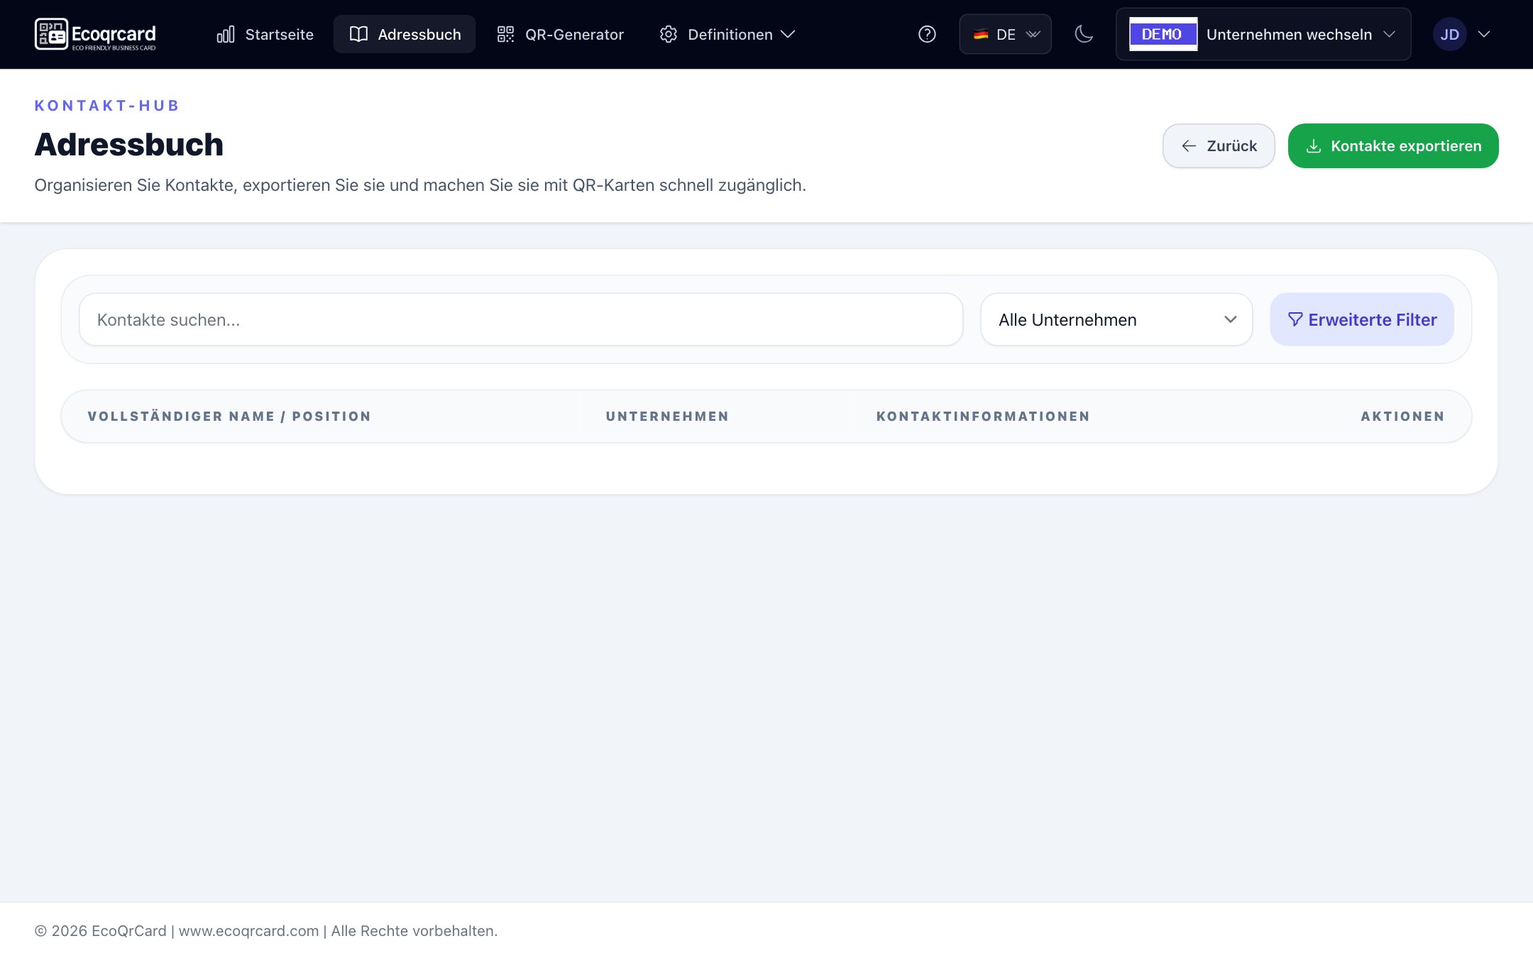
Task: Click the Kontaktinformationen column header
Action: pos(983,417)
